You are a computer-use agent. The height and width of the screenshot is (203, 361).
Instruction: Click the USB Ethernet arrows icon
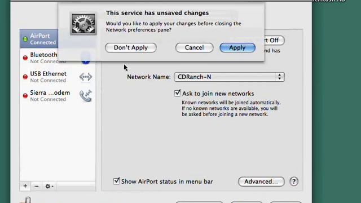[x=86, y=77]
